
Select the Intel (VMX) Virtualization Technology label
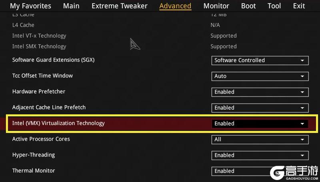click(58, 123)
